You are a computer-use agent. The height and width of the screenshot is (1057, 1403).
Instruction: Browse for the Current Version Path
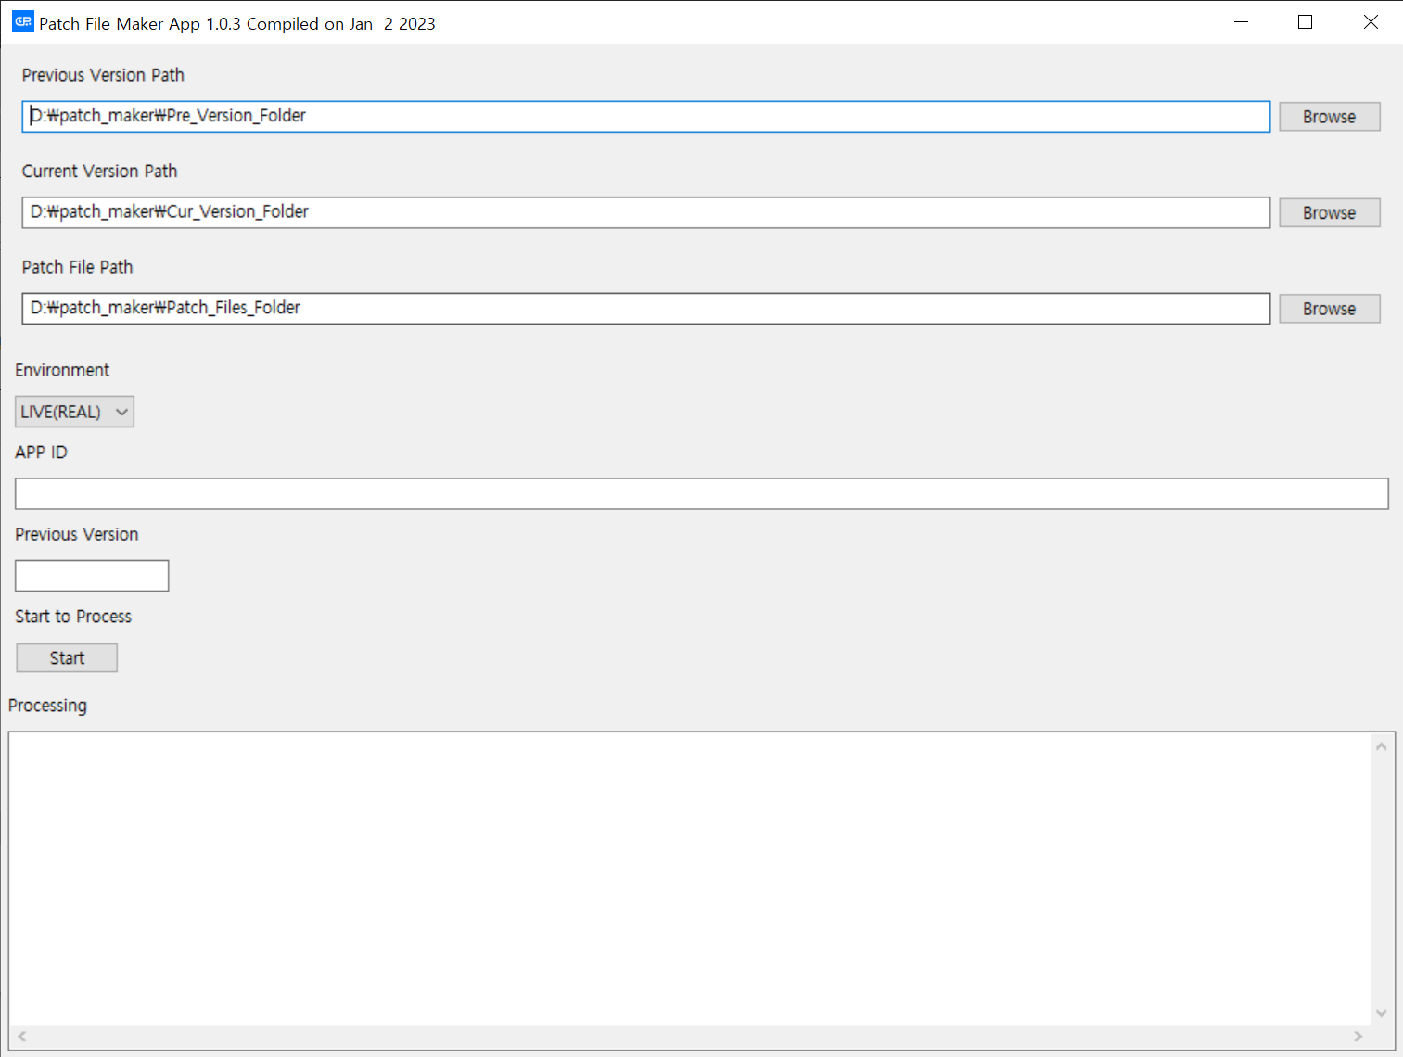pos(1329,212)
